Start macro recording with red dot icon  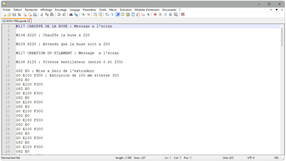click(x=155, y=15)
